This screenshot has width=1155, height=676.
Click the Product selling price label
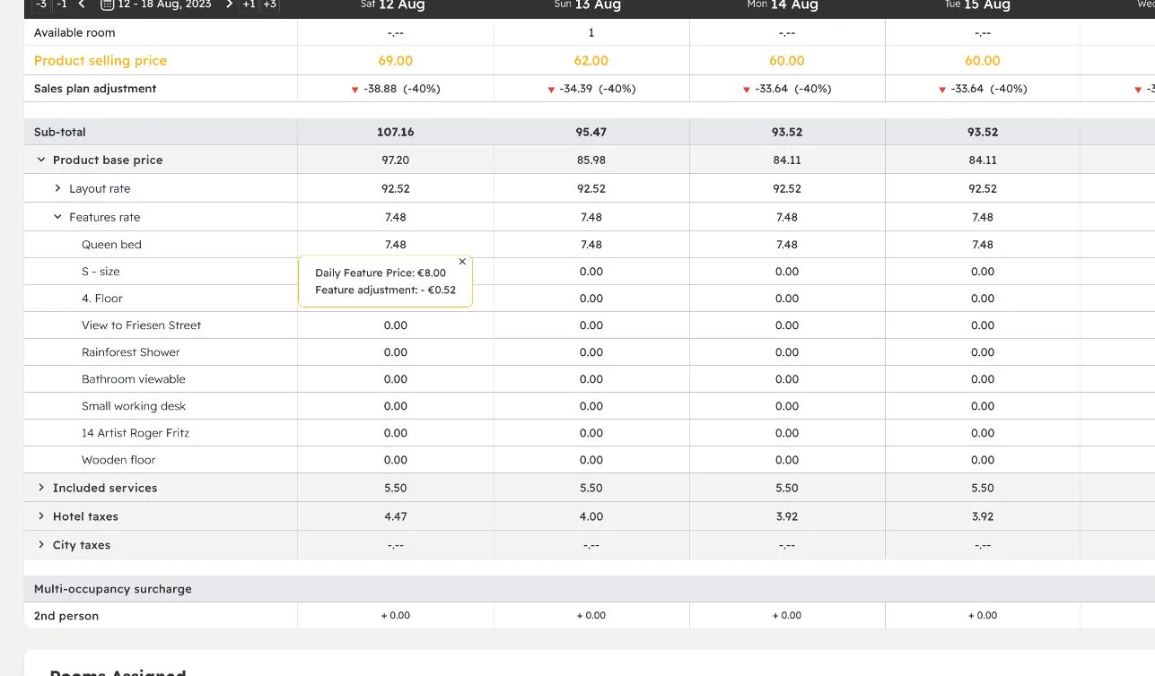pos(101,61)
